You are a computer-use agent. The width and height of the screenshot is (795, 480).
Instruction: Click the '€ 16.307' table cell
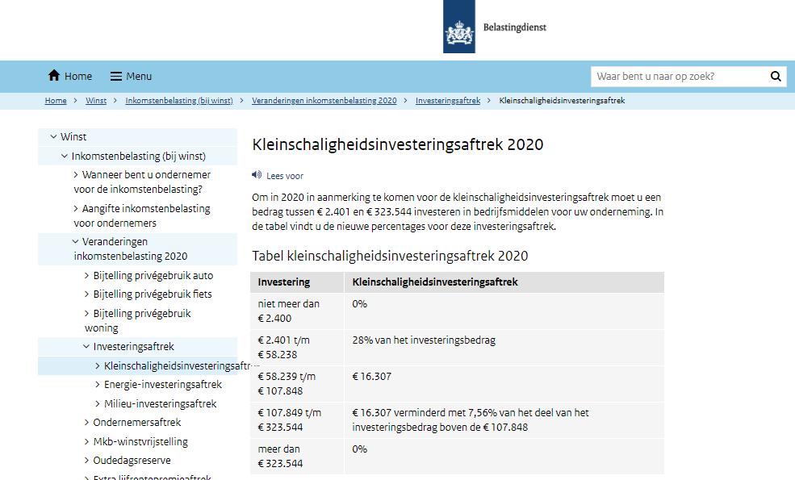coord(504,384)
